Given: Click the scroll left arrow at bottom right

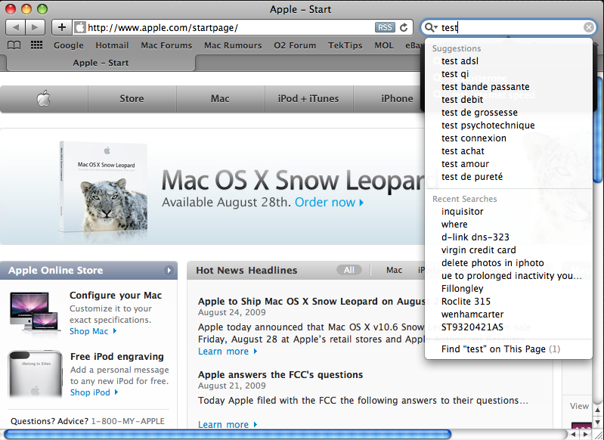Looking at the screenshot, I should (x=573, y=434).
